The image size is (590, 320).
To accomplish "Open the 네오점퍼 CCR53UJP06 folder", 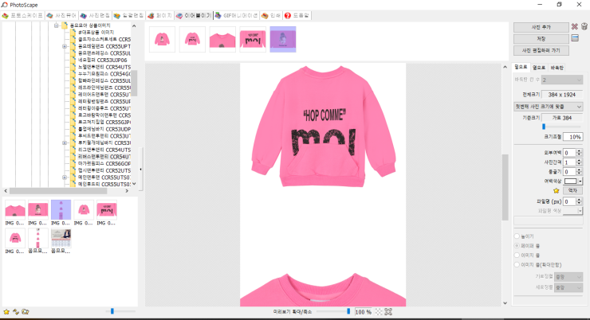I will click(102, 60).
